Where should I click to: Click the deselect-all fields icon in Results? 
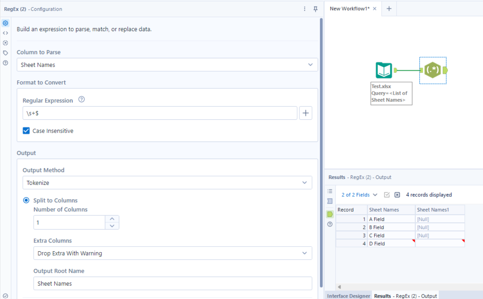[x=397, y=195]
